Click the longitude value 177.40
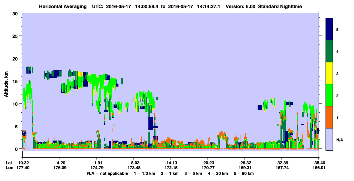This screenshot has width=354, height=181. (x=24, y=168)
